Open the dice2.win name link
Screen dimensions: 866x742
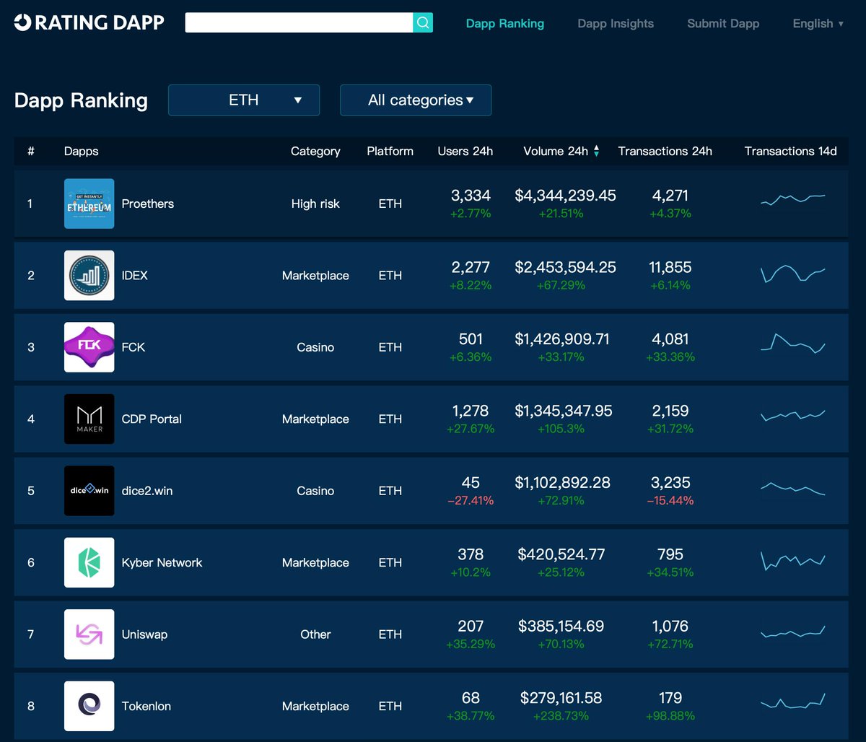[x=147, y=491]
